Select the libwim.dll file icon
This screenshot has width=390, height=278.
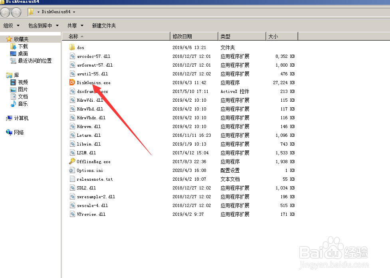tap(72, 144)
